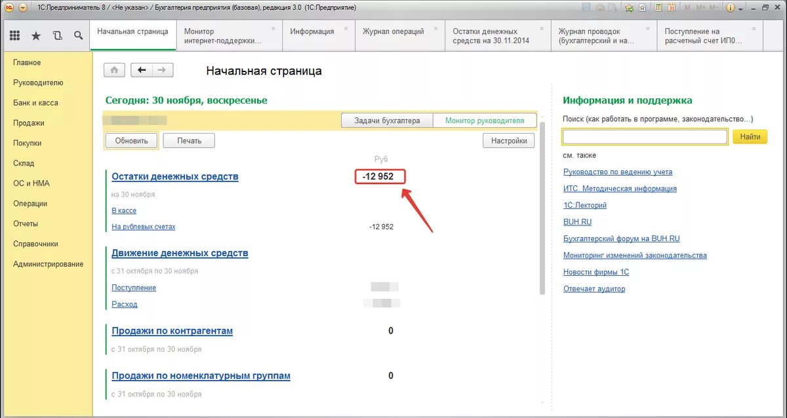787x418 pixels.
Task: Open the calendar icon
Action: click(672, 8)
